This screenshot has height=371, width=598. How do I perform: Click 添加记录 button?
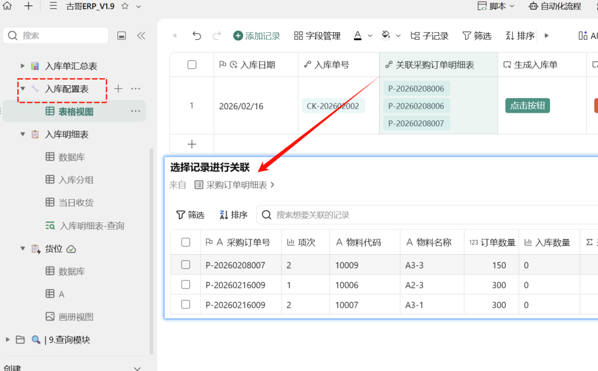pyautogui.click(x=257, y=36)
